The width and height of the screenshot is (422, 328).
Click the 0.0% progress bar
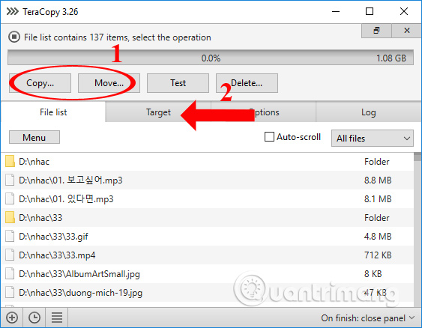(211, 57)
